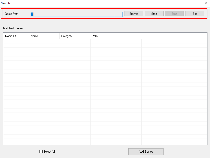210x158 pixels.
Task: Click the Search title bar text
Action: (5, 3)
